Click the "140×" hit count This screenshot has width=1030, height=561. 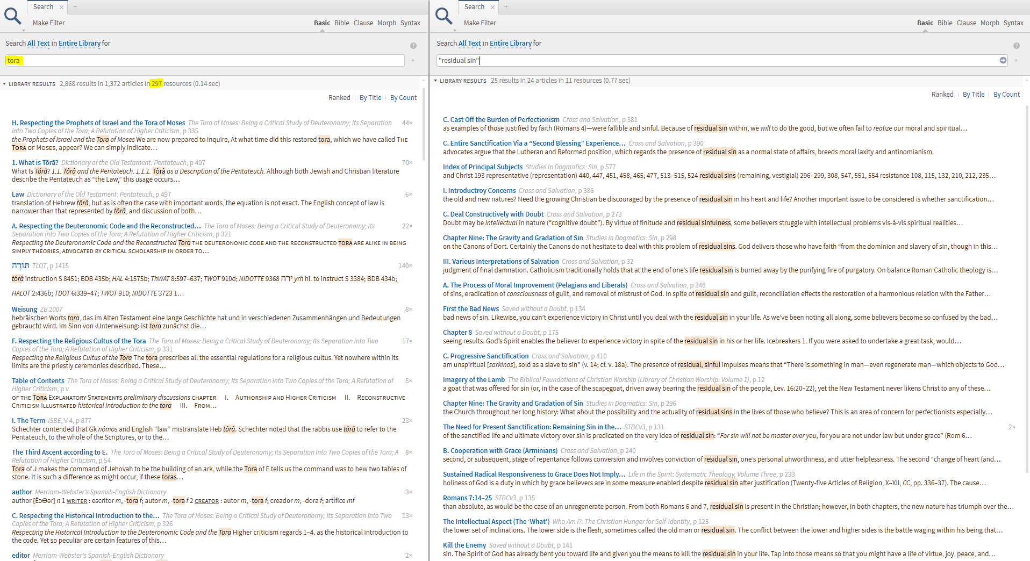(405, 266)
